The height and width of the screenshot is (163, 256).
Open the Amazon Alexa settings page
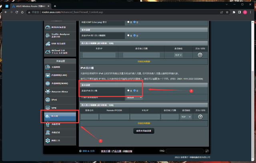[x=60, y=91]
